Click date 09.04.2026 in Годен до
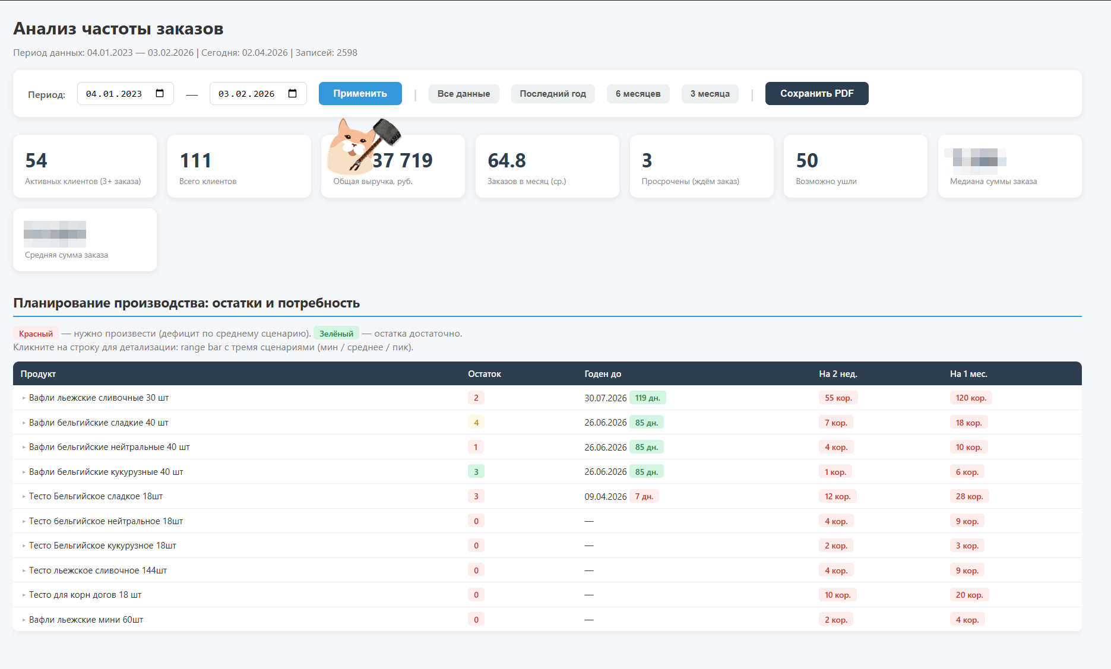 point(605,496)
